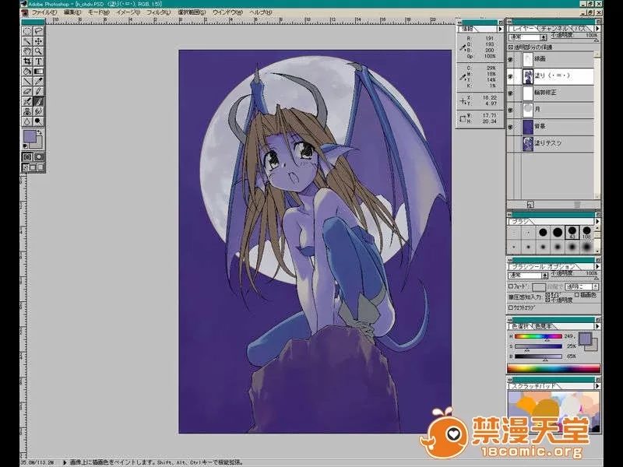Click the foreground color swatch in toolbox

click(x=30, y=137)
